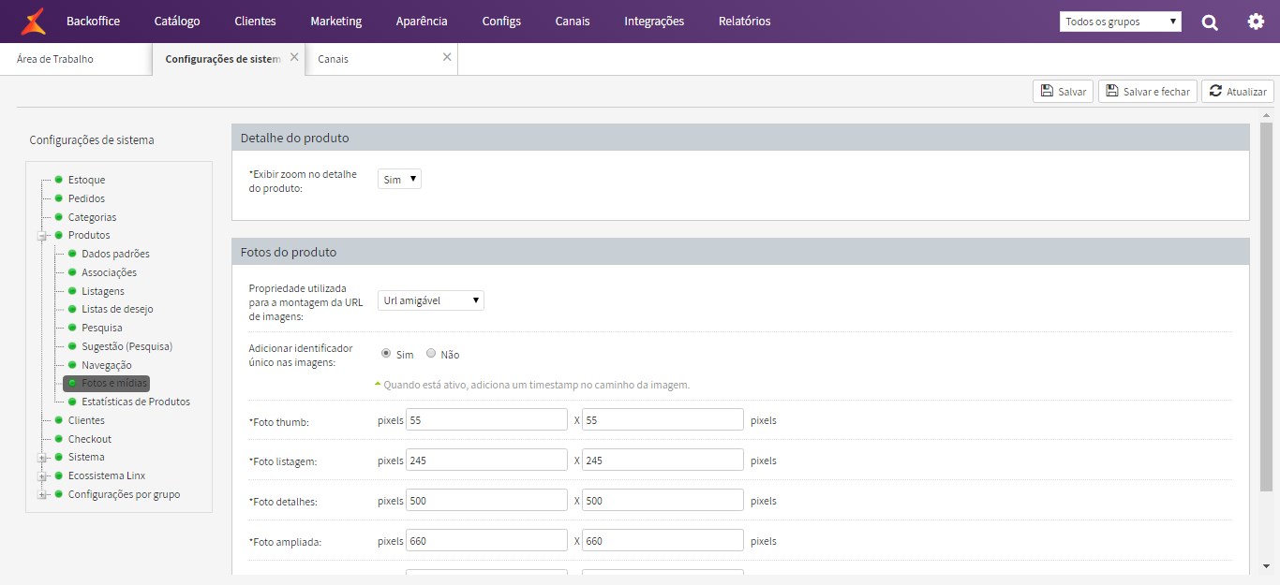Select Não for unique image identifier
Viewport: 1280px width, 585px height.
point(431,354)
